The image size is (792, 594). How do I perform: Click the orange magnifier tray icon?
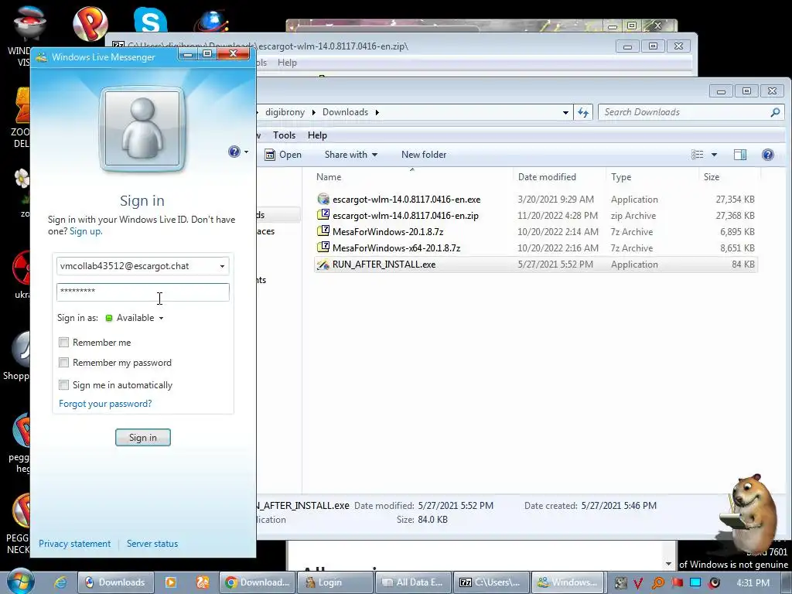click(x=657, y=583)
